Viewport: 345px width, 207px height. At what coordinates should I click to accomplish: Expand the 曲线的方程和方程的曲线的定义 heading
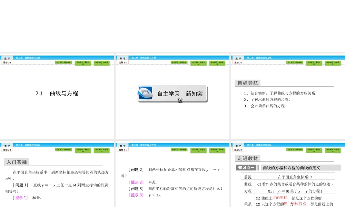(291, 168)
